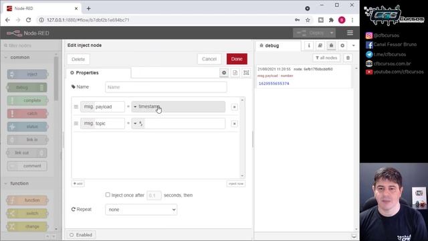
Task: Click the browser address bar URL
Action: click(88, 20)
